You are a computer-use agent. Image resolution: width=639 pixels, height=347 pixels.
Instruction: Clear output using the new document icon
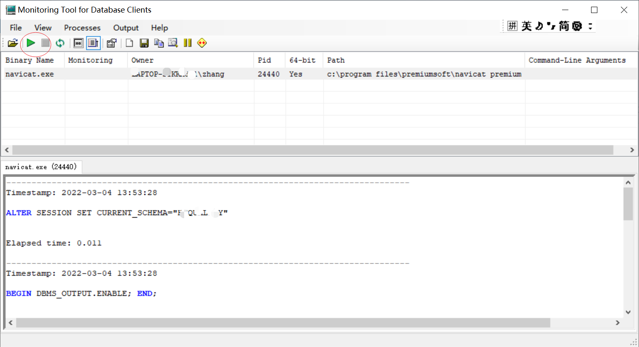click(x=129, y=42)
